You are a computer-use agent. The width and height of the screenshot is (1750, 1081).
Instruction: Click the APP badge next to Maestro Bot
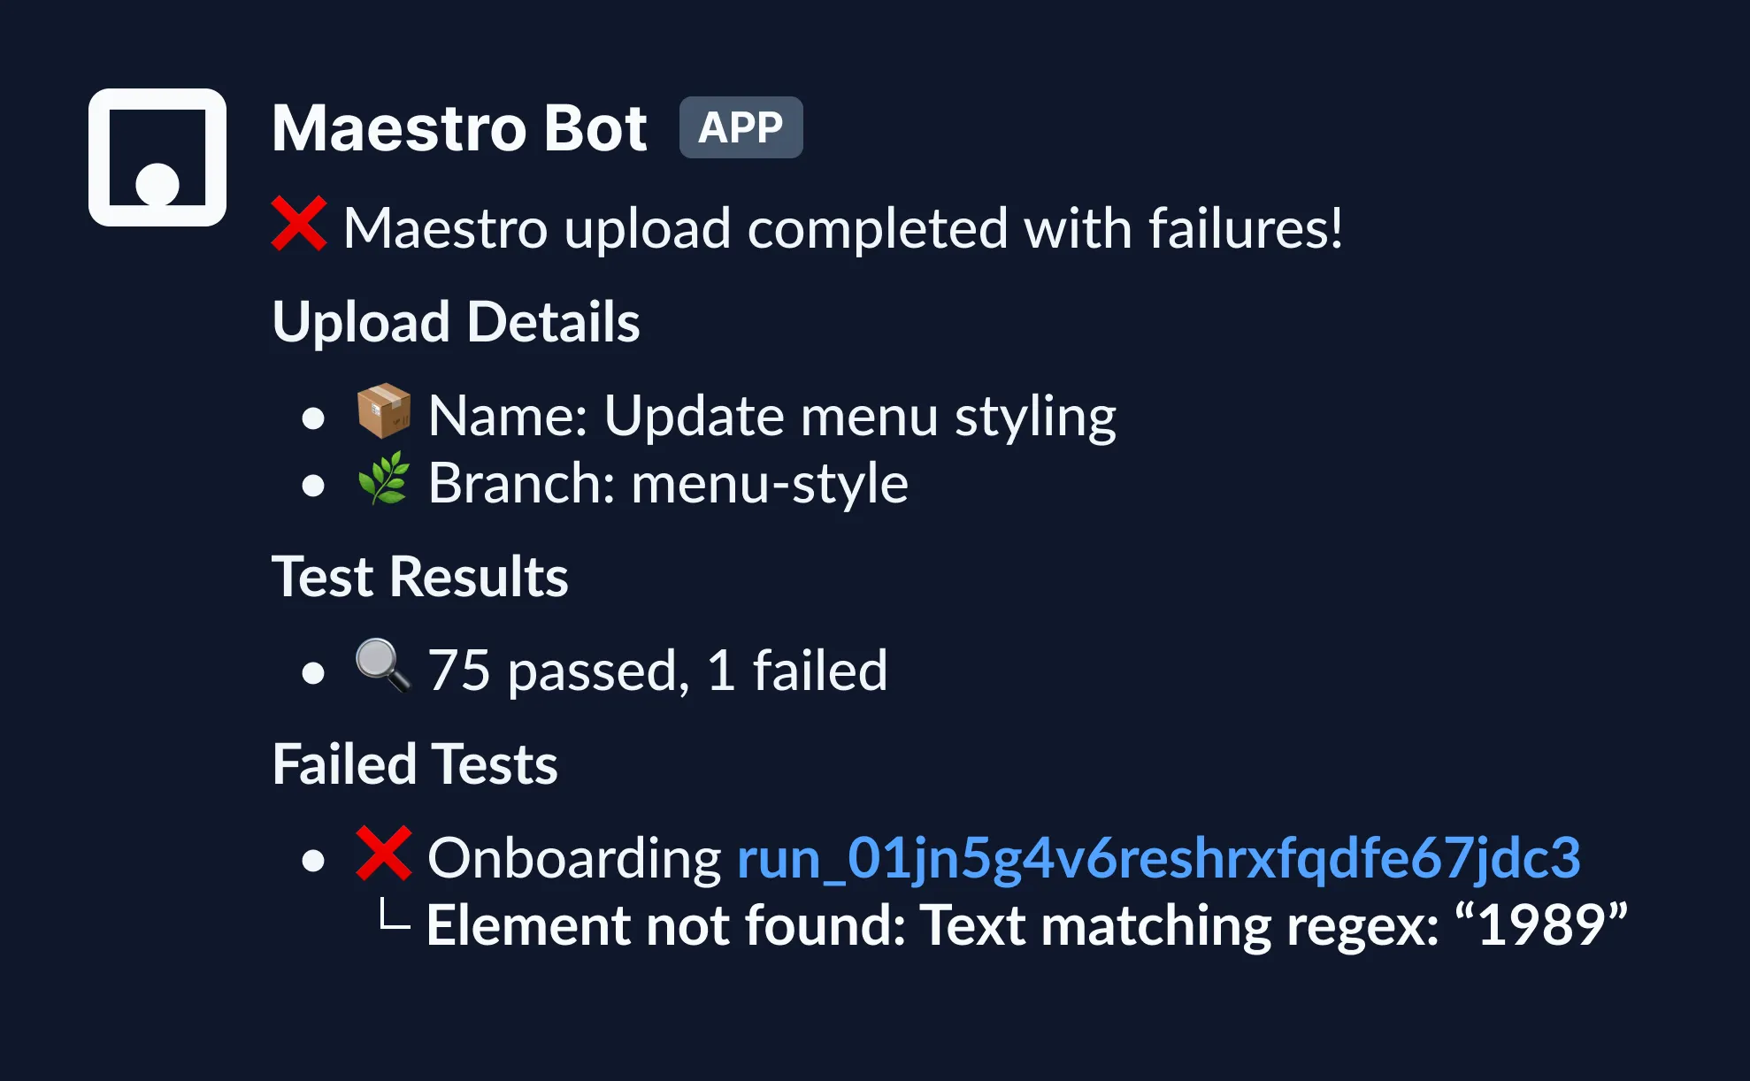741,128
